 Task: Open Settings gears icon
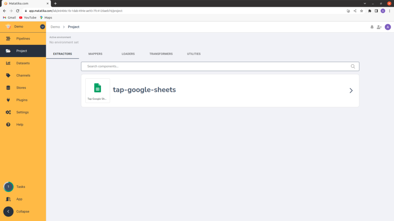pyautogui.click(x=8, y=112)
